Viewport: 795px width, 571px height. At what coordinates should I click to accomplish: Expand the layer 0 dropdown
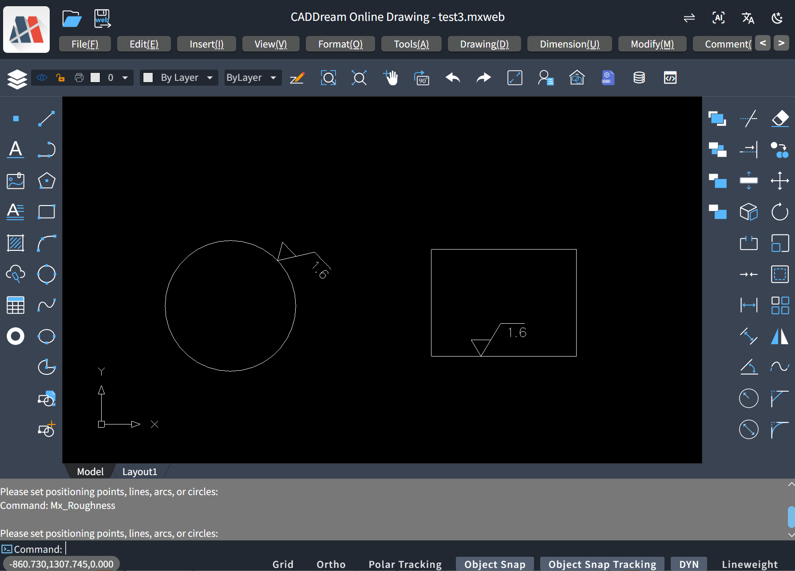tap(125, 78)
